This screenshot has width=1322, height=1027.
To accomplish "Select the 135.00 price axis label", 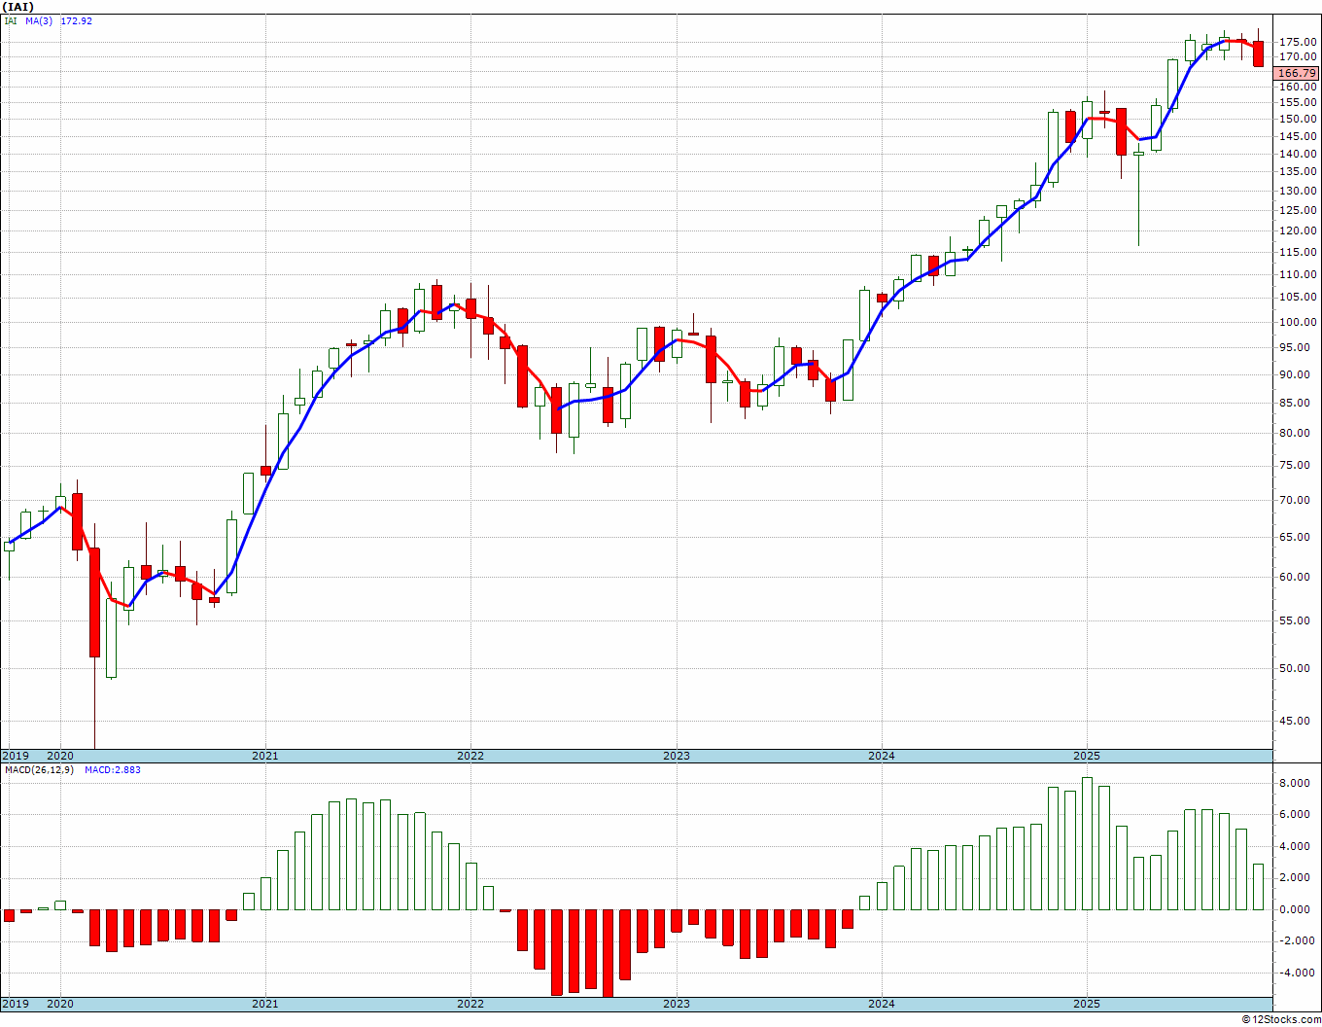I will [x=1298, y=171].
